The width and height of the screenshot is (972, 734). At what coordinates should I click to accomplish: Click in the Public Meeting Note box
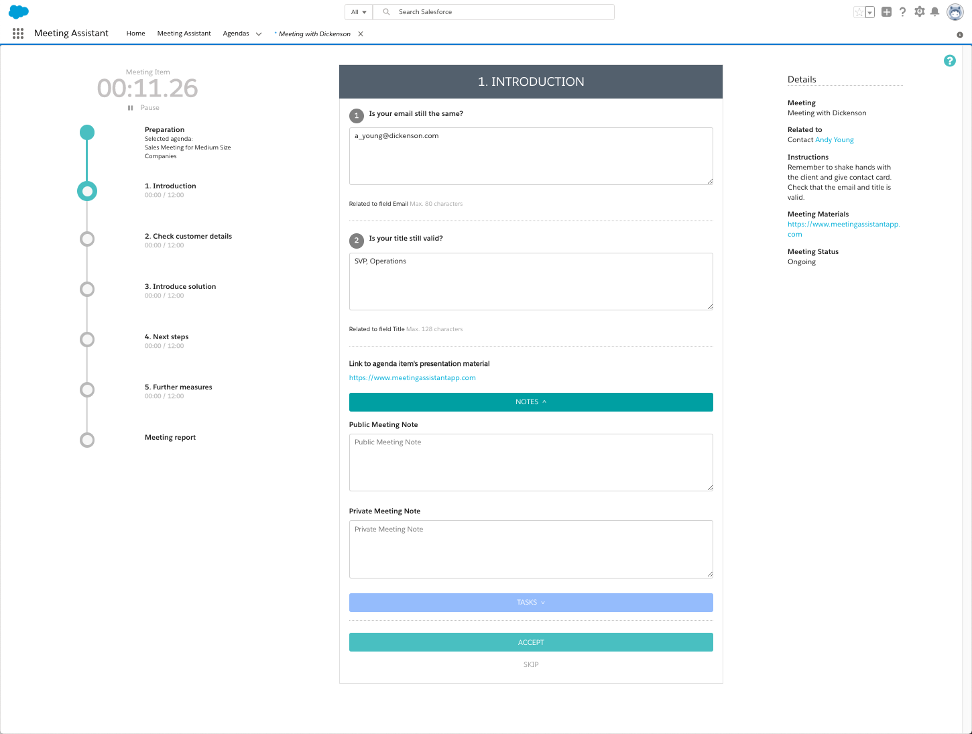531,463
